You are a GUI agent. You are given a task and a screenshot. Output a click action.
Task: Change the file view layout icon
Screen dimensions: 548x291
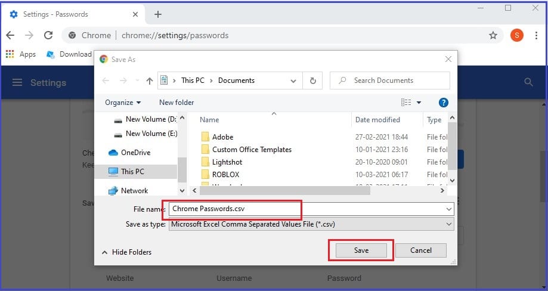point(405,103)
